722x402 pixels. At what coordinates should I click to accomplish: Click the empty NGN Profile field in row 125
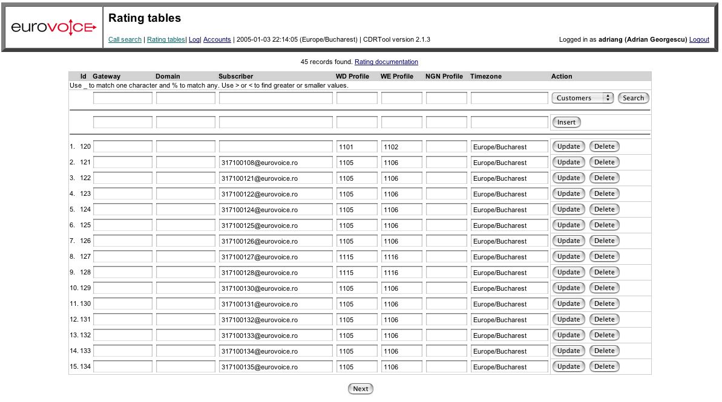click(446, 225)
